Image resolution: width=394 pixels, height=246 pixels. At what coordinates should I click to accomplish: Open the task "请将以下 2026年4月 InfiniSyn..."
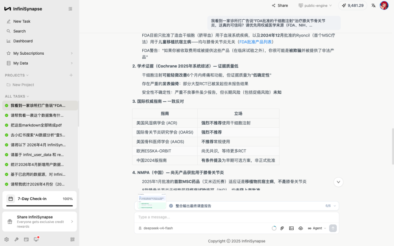tap(40, 145)
